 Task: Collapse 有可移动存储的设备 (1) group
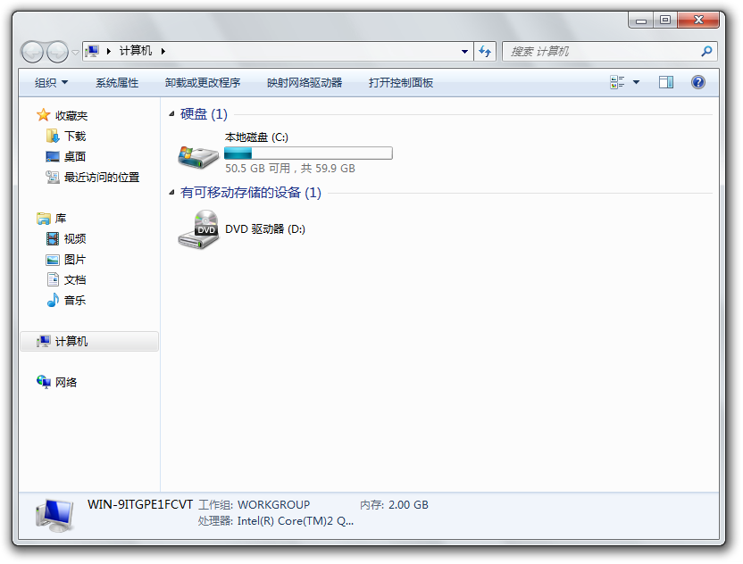(171, 192)
